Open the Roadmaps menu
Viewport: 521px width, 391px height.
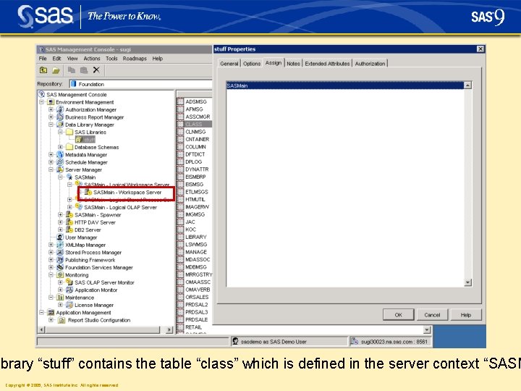135,59
